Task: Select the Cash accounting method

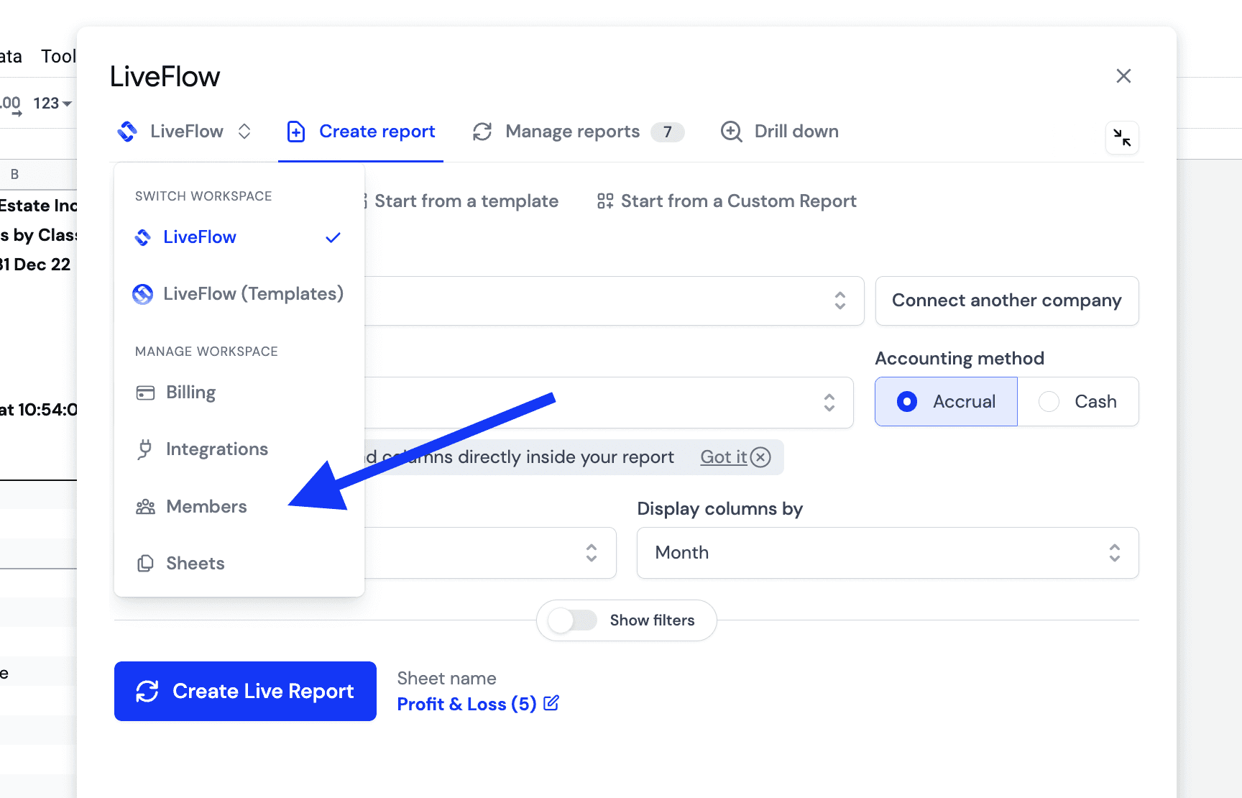Action: coord(1078,402)
